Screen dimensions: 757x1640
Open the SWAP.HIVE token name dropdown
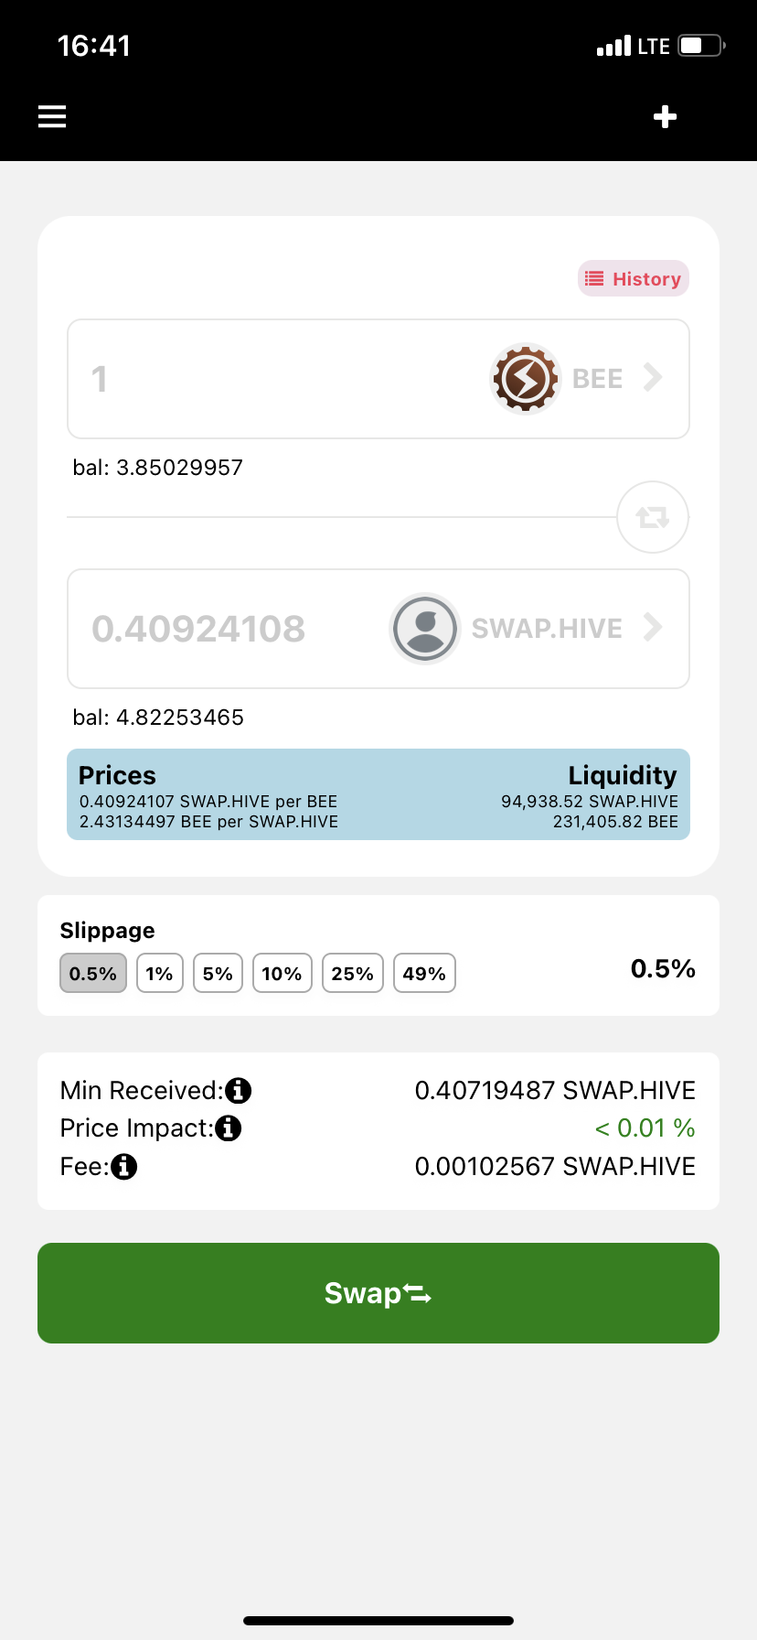(x=547, y=629)
